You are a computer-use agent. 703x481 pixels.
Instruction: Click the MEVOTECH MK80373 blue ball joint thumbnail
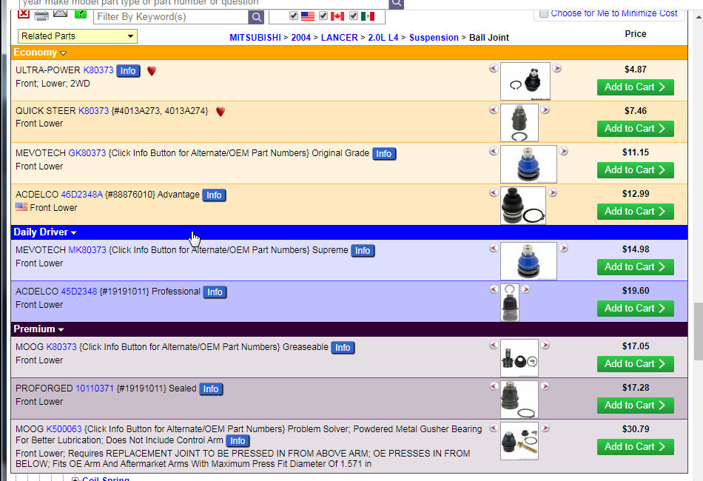click(x=528, y=261)
